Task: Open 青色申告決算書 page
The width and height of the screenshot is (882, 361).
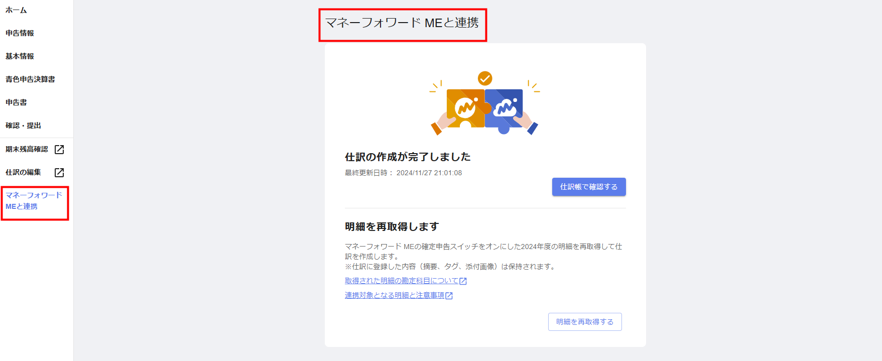Action: 30,79
